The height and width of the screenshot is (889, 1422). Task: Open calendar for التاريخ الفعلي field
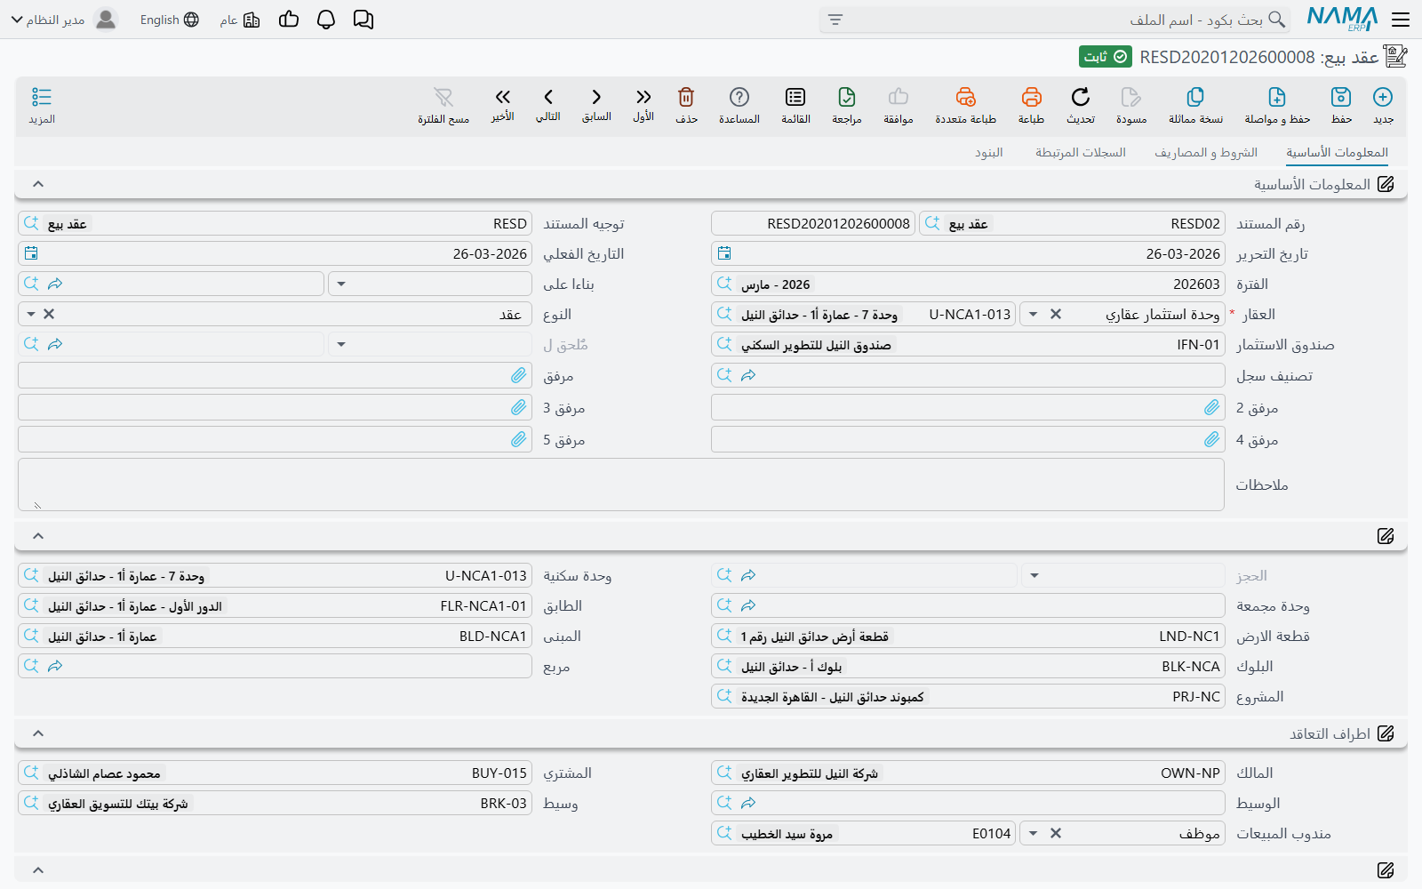pos(31,253)
